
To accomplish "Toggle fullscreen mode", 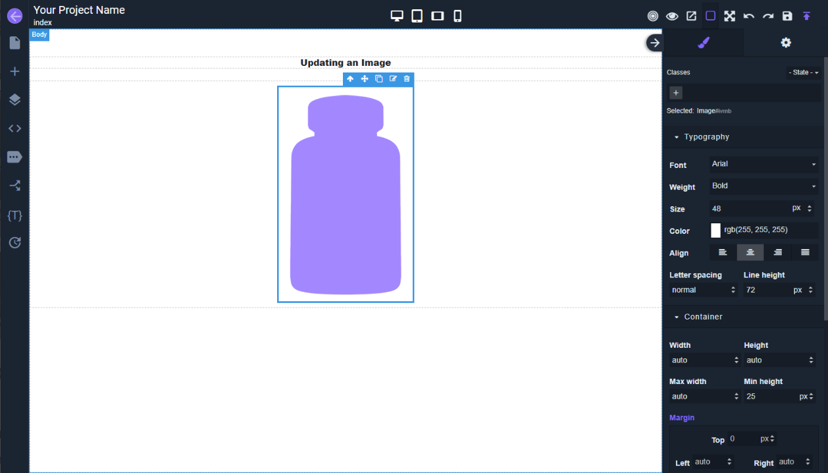I will 729,16.
